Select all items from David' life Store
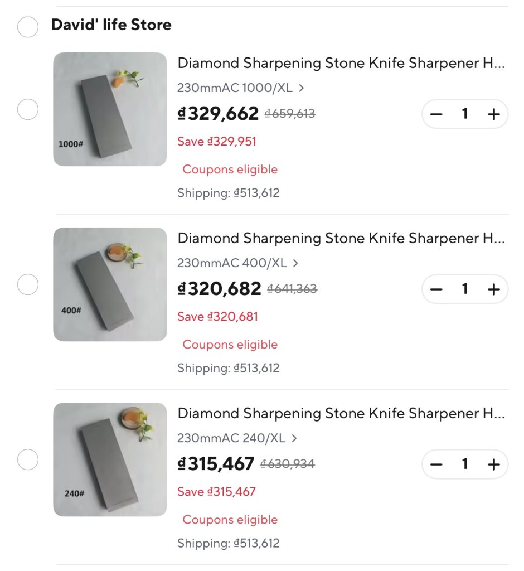The image size is (524, 571). pos(28,27)
